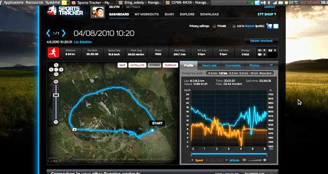328x174 pixels.
Task: Click the Delete Workout button
Action: 261,41
